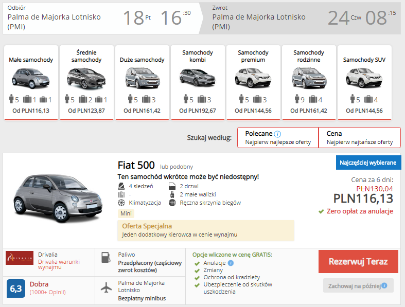This screenshot has height=307, width=405.
Task: Click info icon on Zachowaj na później
Action: coord(384,285)
